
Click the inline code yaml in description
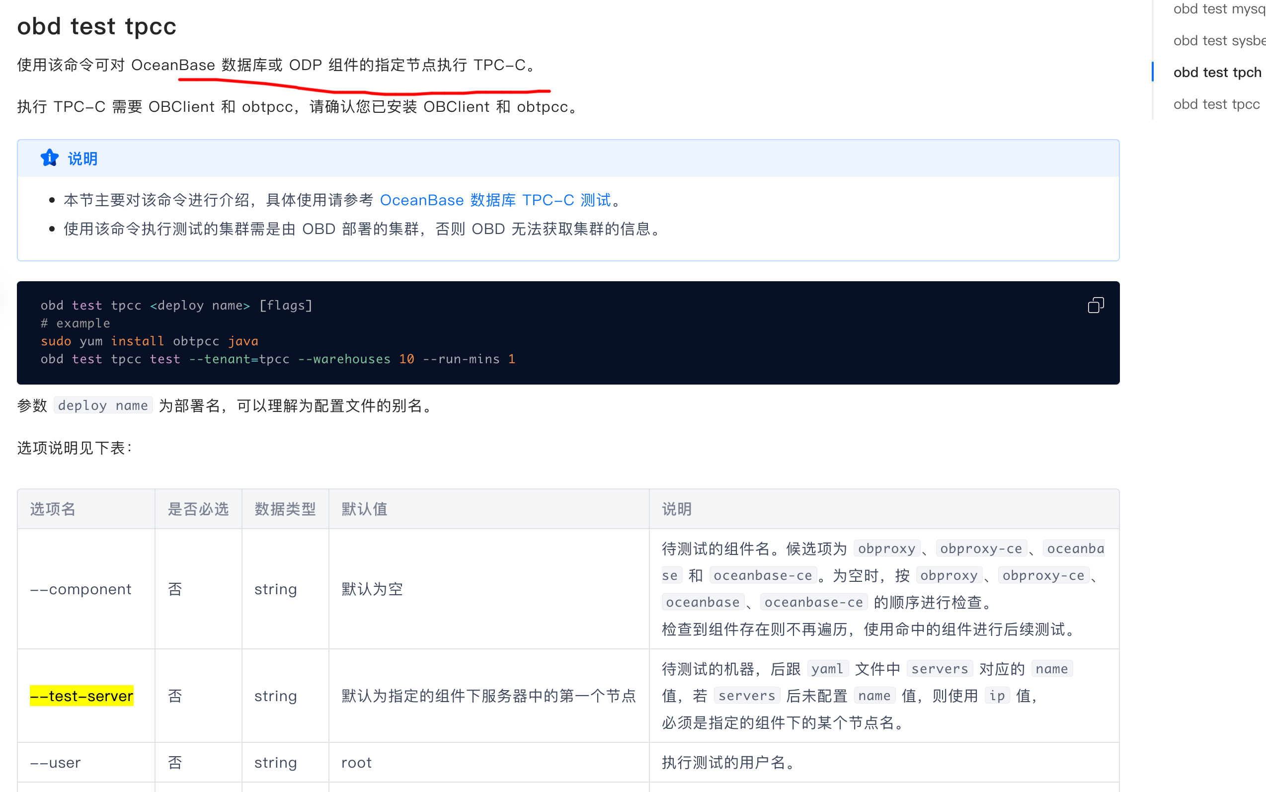coord(828,669)
